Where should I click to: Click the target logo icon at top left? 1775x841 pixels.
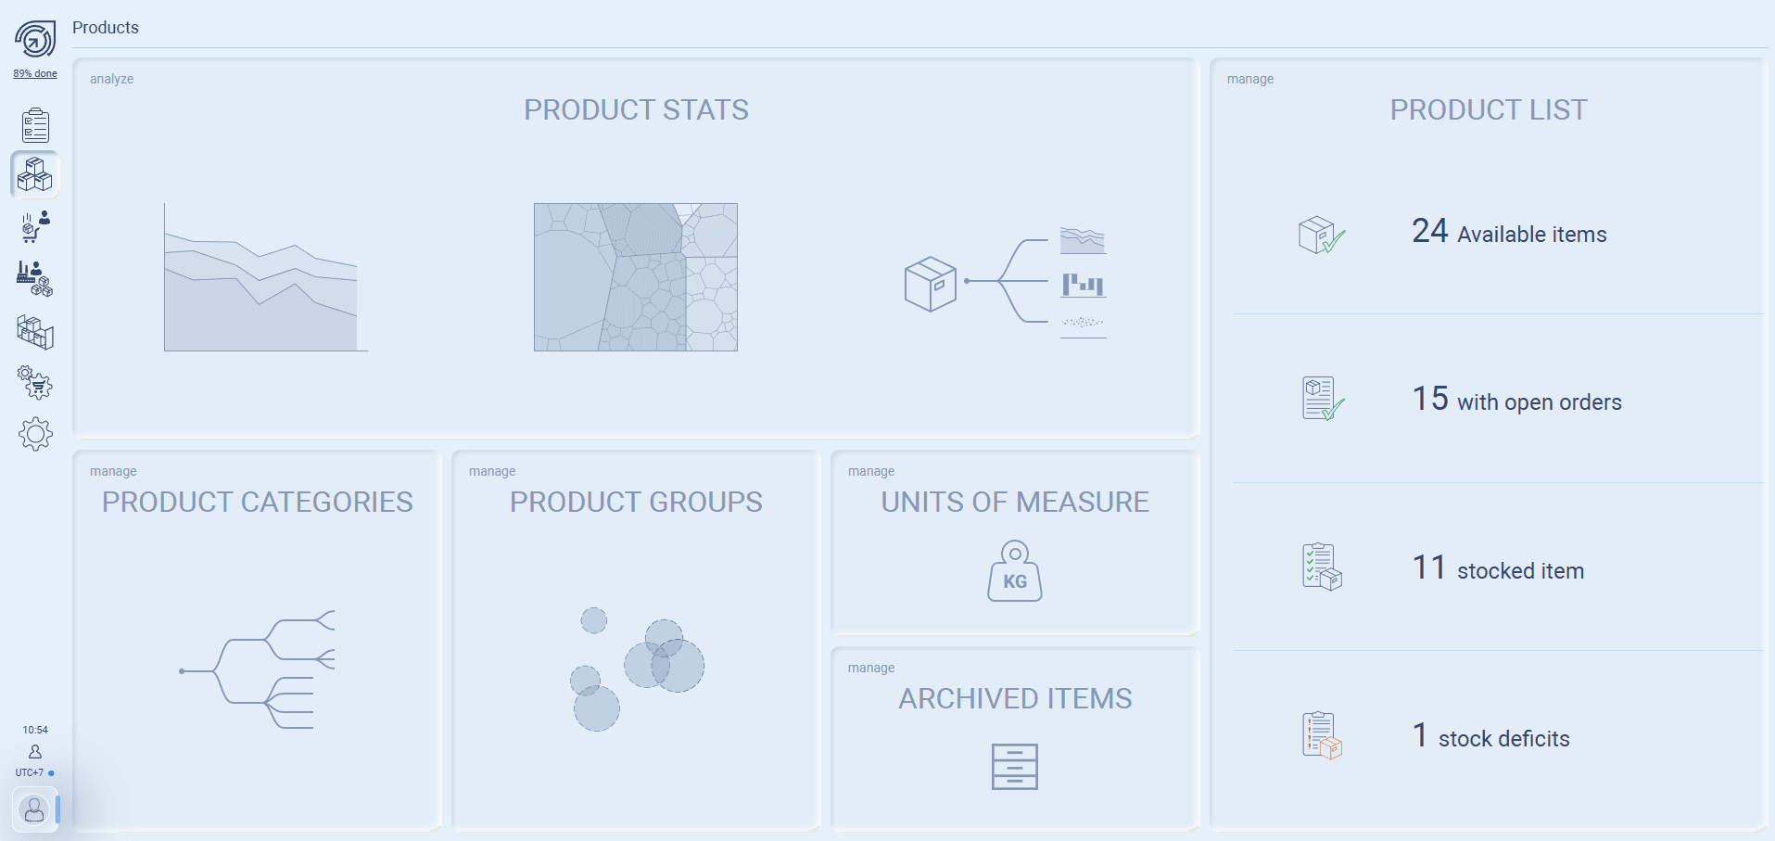click(35, 40)
